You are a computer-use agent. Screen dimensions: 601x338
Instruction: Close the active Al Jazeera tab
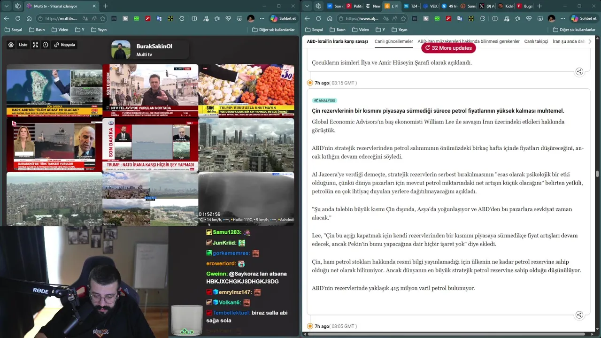coord(396,6)
